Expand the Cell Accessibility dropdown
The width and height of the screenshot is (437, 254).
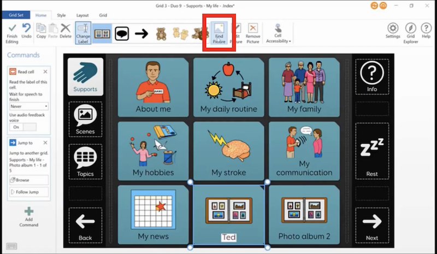click(x=279, y=33)
